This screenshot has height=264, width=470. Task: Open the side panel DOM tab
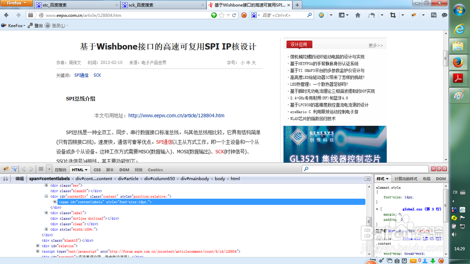pyautogui.click(x=441, y=179)
